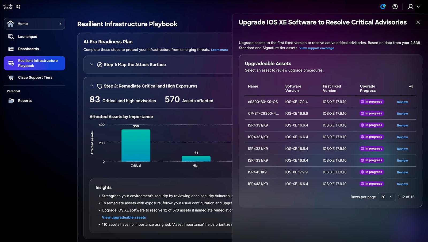Open View support coverage link
The image size is (428, 242).
click(x=317, y=48)
